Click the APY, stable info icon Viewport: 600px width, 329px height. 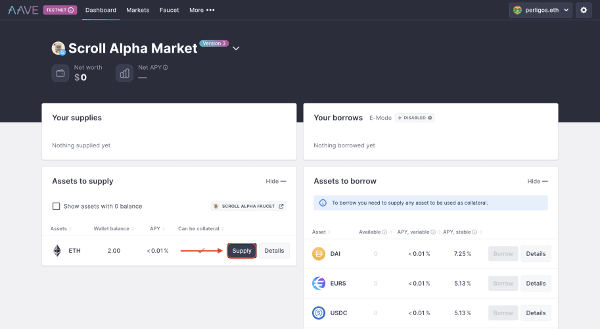[x=474, y=232]
